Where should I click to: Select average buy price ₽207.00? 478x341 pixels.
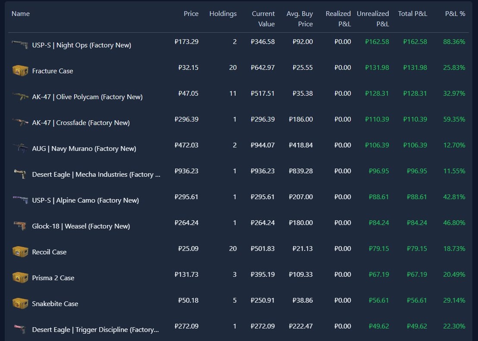(301, 197)
